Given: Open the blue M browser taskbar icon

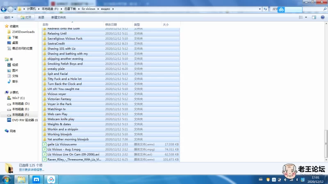Looking at the screenshot, I should coord(36,180).
